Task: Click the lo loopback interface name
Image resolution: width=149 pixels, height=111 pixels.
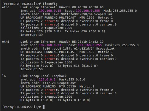Action: (4, 76)
